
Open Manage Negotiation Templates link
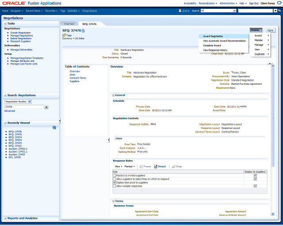point(27,58)
